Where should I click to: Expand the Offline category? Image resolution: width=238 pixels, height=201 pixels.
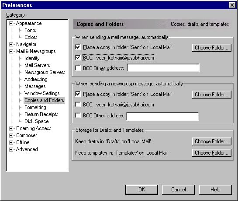click(x=11, y=142)
